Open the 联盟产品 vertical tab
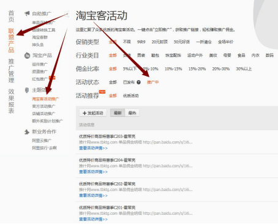Image resolution: width=278 pixels, height=224 pixels. tap(11, 40)
